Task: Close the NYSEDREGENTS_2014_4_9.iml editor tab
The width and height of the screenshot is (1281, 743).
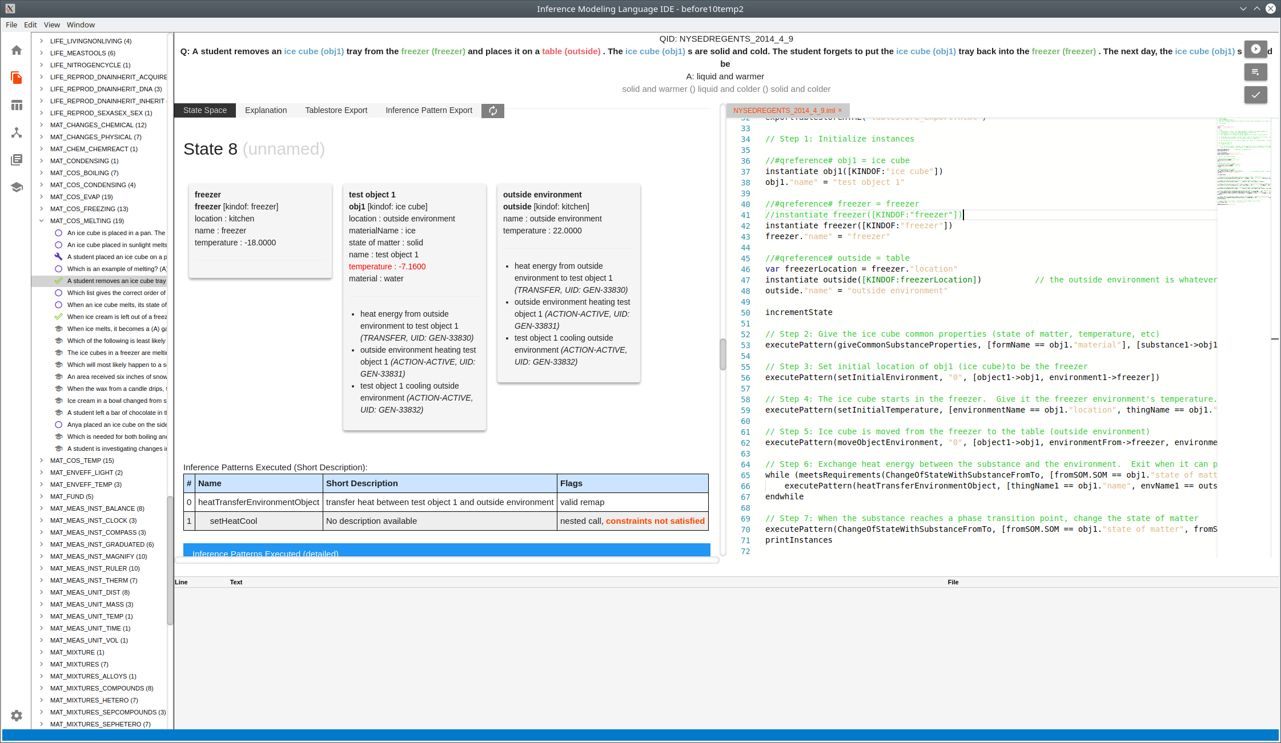Action: (840, 111)
